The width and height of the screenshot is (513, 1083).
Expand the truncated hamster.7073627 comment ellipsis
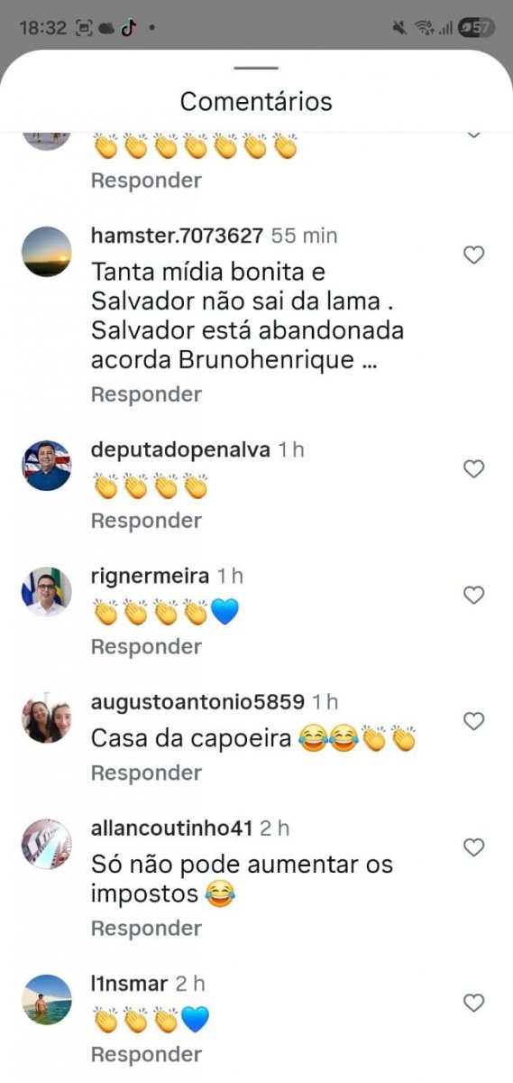pos(368,361)
